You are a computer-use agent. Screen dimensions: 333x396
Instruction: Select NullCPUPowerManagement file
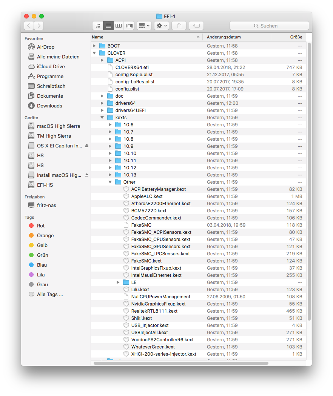click(199, 297)
